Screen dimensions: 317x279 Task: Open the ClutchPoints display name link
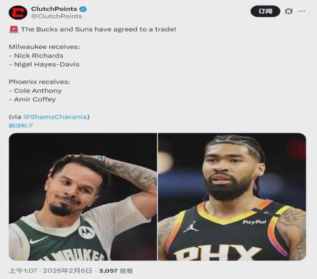click(54, 9)
